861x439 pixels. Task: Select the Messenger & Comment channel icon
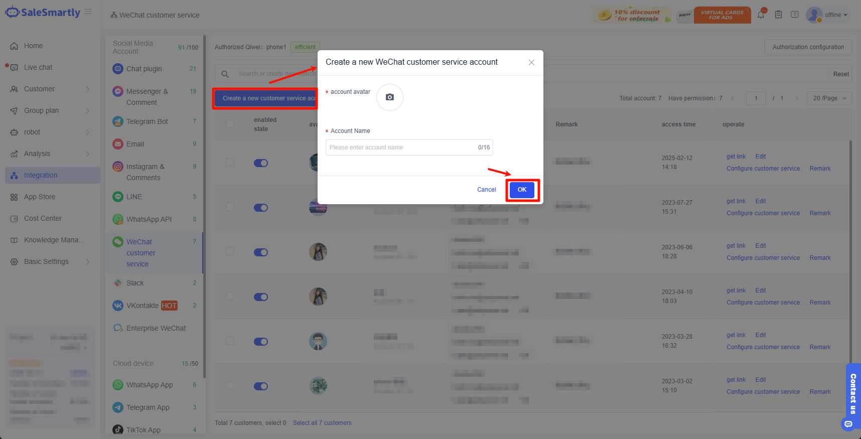pyautogui.click(x=118, y=91)
